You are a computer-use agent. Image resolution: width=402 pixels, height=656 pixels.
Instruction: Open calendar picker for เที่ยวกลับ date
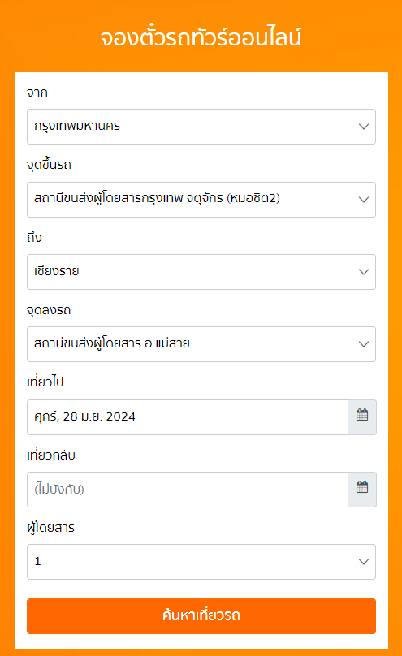point(362,490)
